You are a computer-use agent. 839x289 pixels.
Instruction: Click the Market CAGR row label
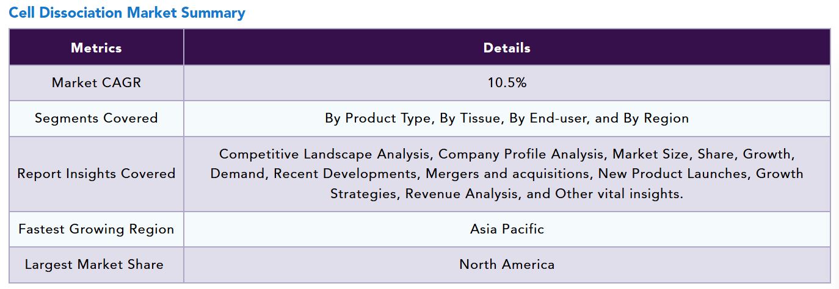pyautogui.click(x=96, y=83)
